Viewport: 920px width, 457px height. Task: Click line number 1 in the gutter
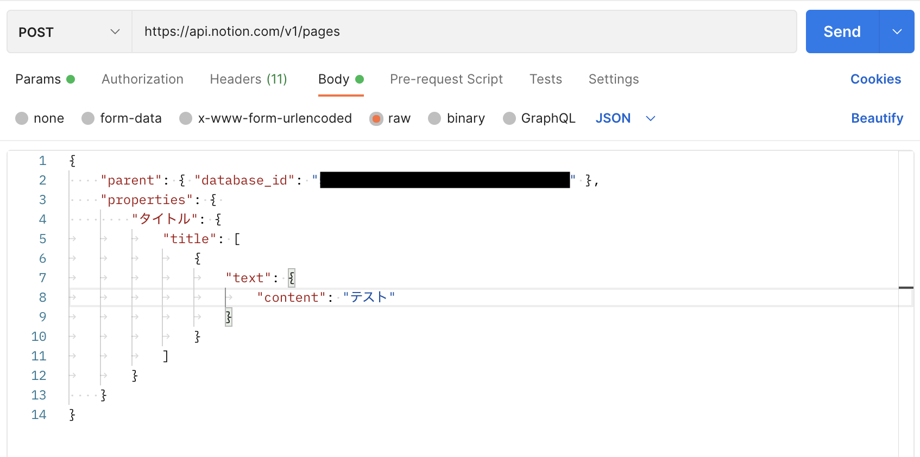tap(42, 161)
